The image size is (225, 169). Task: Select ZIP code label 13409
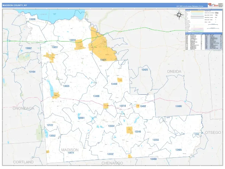coord(114,84)
